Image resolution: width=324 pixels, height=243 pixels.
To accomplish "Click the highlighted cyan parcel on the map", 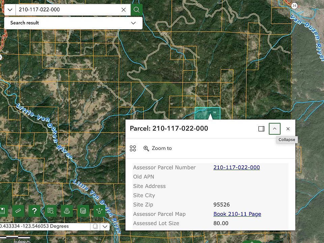I will pos(207,113).
